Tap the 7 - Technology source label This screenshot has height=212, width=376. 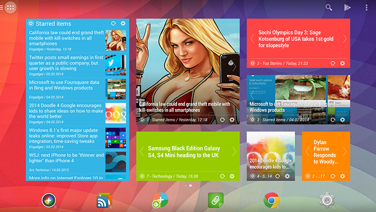(172, 176)
